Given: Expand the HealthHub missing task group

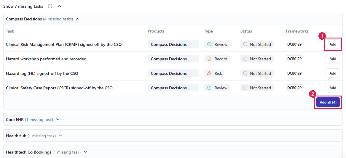Looking at the screenshot, I should pos(61,136).
